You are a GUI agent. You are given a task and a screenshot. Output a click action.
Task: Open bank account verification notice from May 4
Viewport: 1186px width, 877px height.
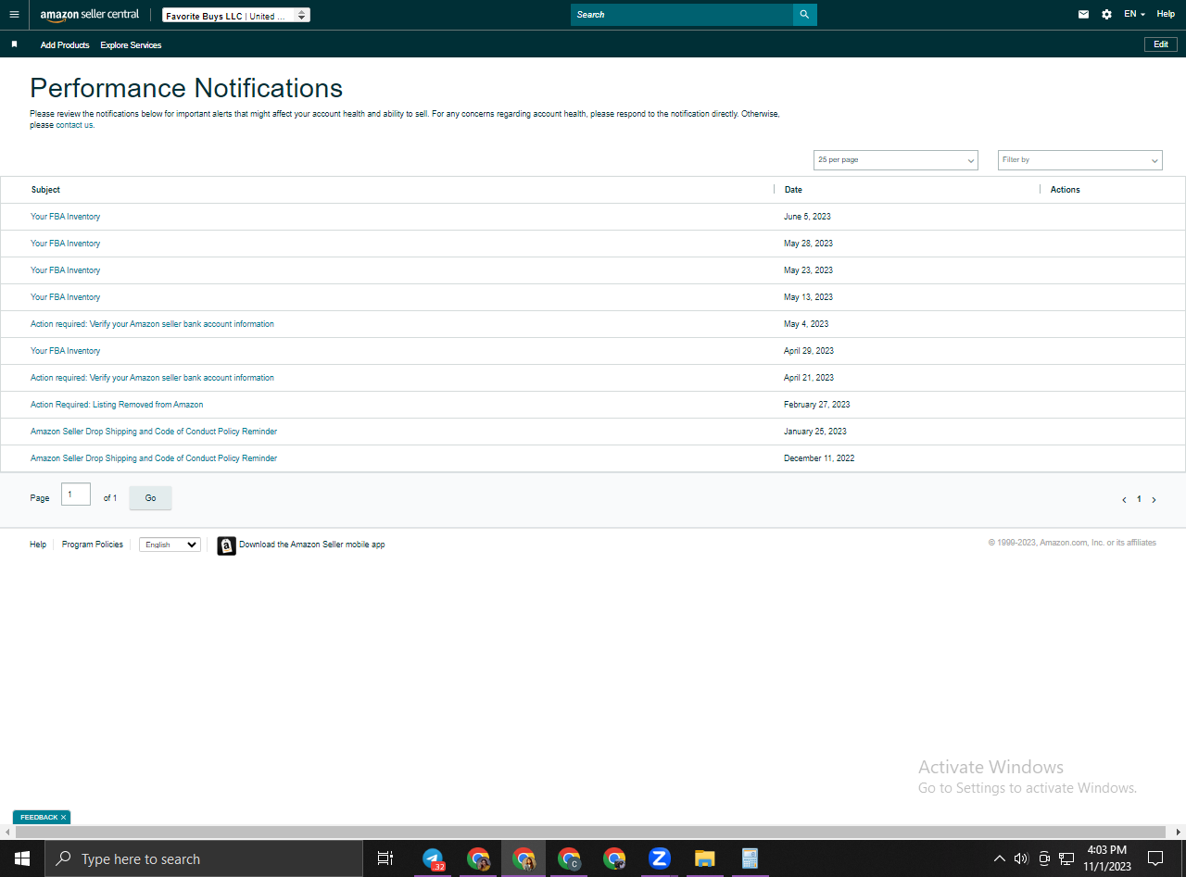152,324
